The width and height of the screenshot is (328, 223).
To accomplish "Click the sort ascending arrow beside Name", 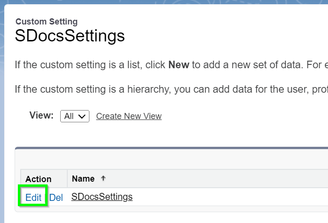I will coord(103,178).
